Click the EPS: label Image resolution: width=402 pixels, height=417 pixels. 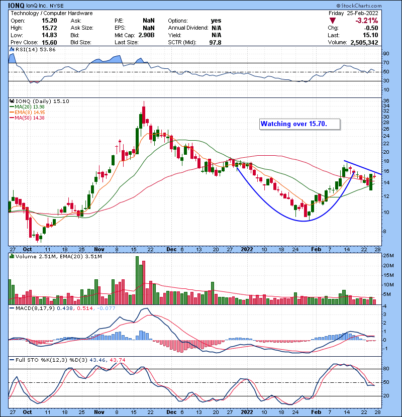pyautogui.click(x=120, y=28)
